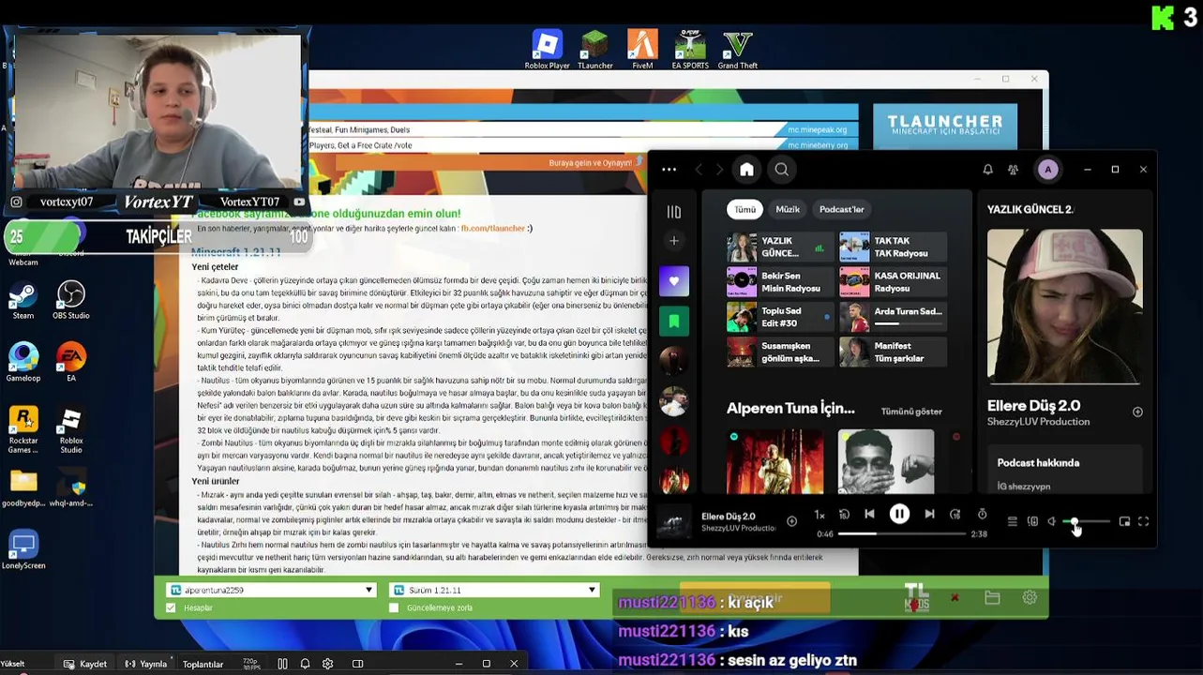Click Kaydet record button
1203x675 pixels.
[x=84, y=664]
